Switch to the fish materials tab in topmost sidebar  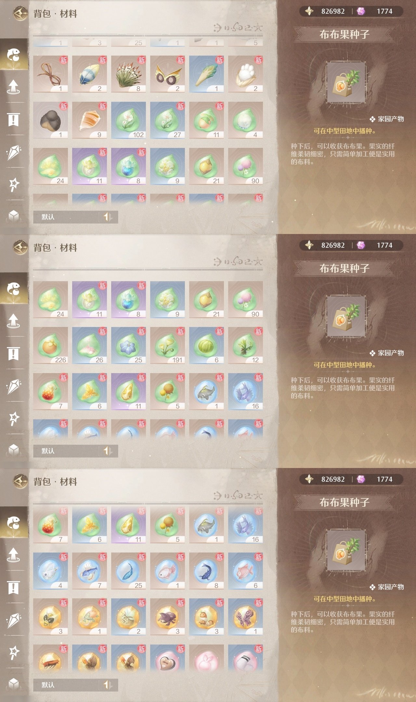point(14,55)
